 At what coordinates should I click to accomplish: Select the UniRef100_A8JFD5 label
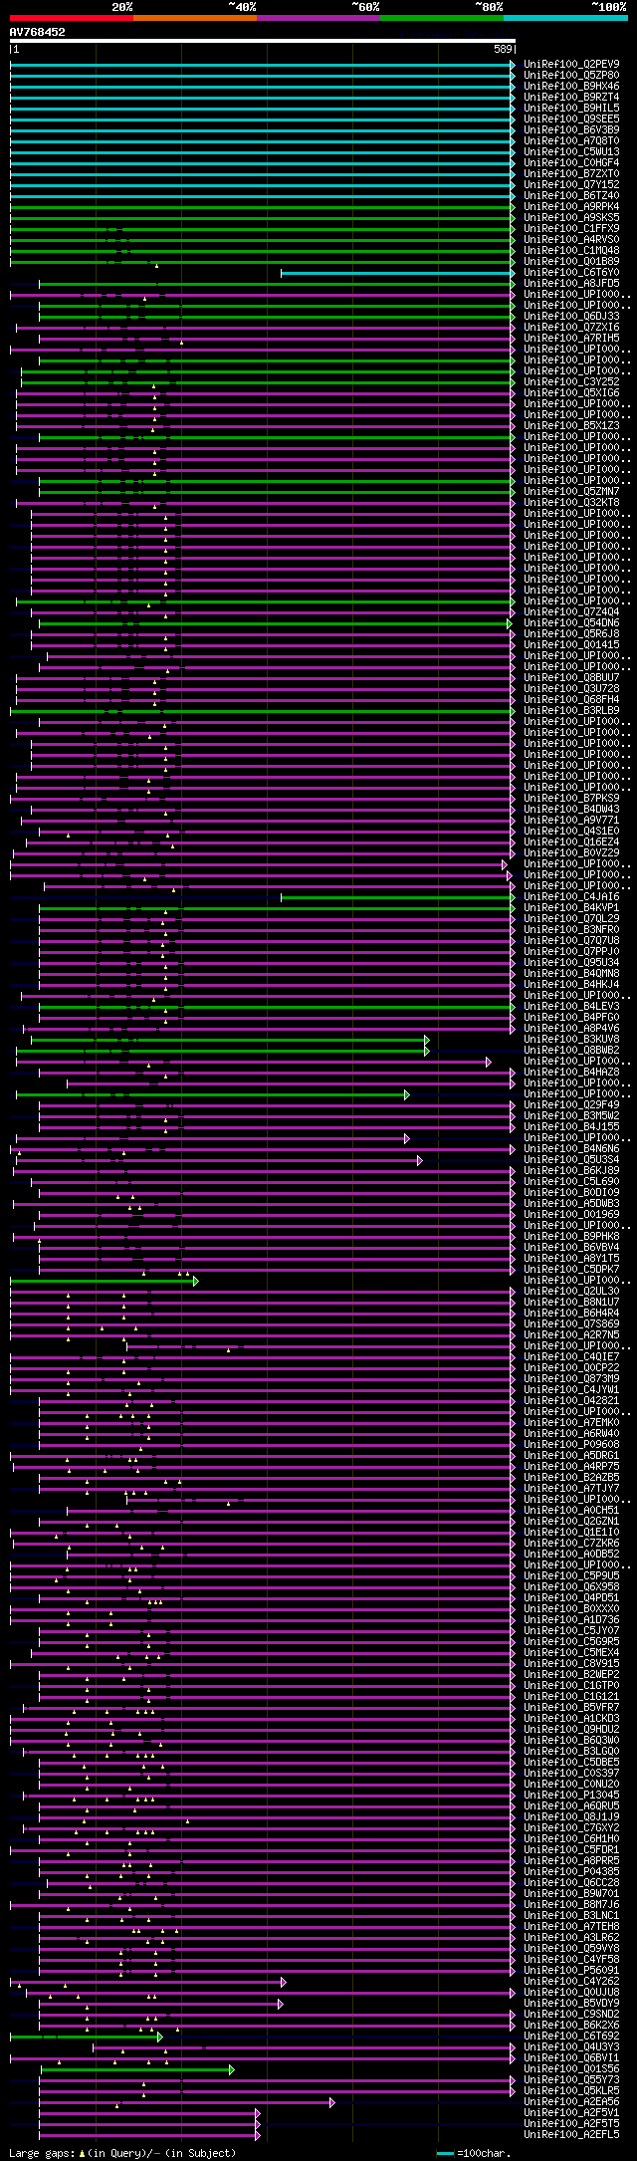coord(571,283)
